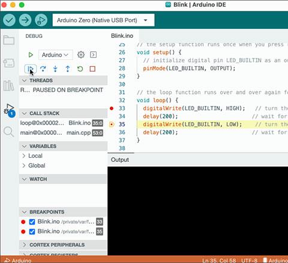The image size is (288, 263).
Task: Open the Boards Manager sidebar icon
Action: pos(9,63)
